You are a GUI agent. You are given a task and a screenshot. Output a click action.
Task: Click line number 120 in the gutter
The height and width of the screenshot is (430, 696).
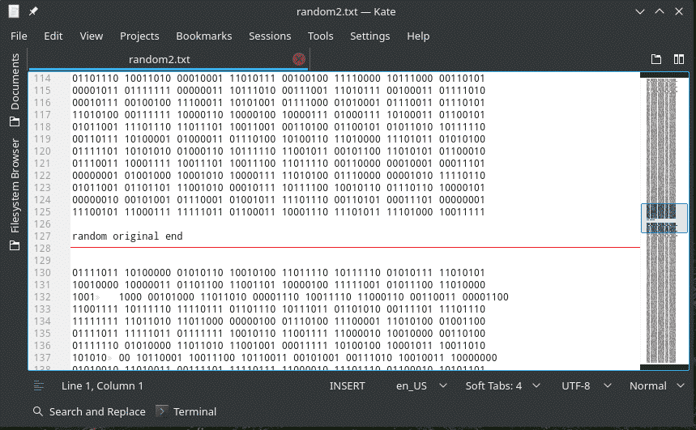tap(43, 151)
